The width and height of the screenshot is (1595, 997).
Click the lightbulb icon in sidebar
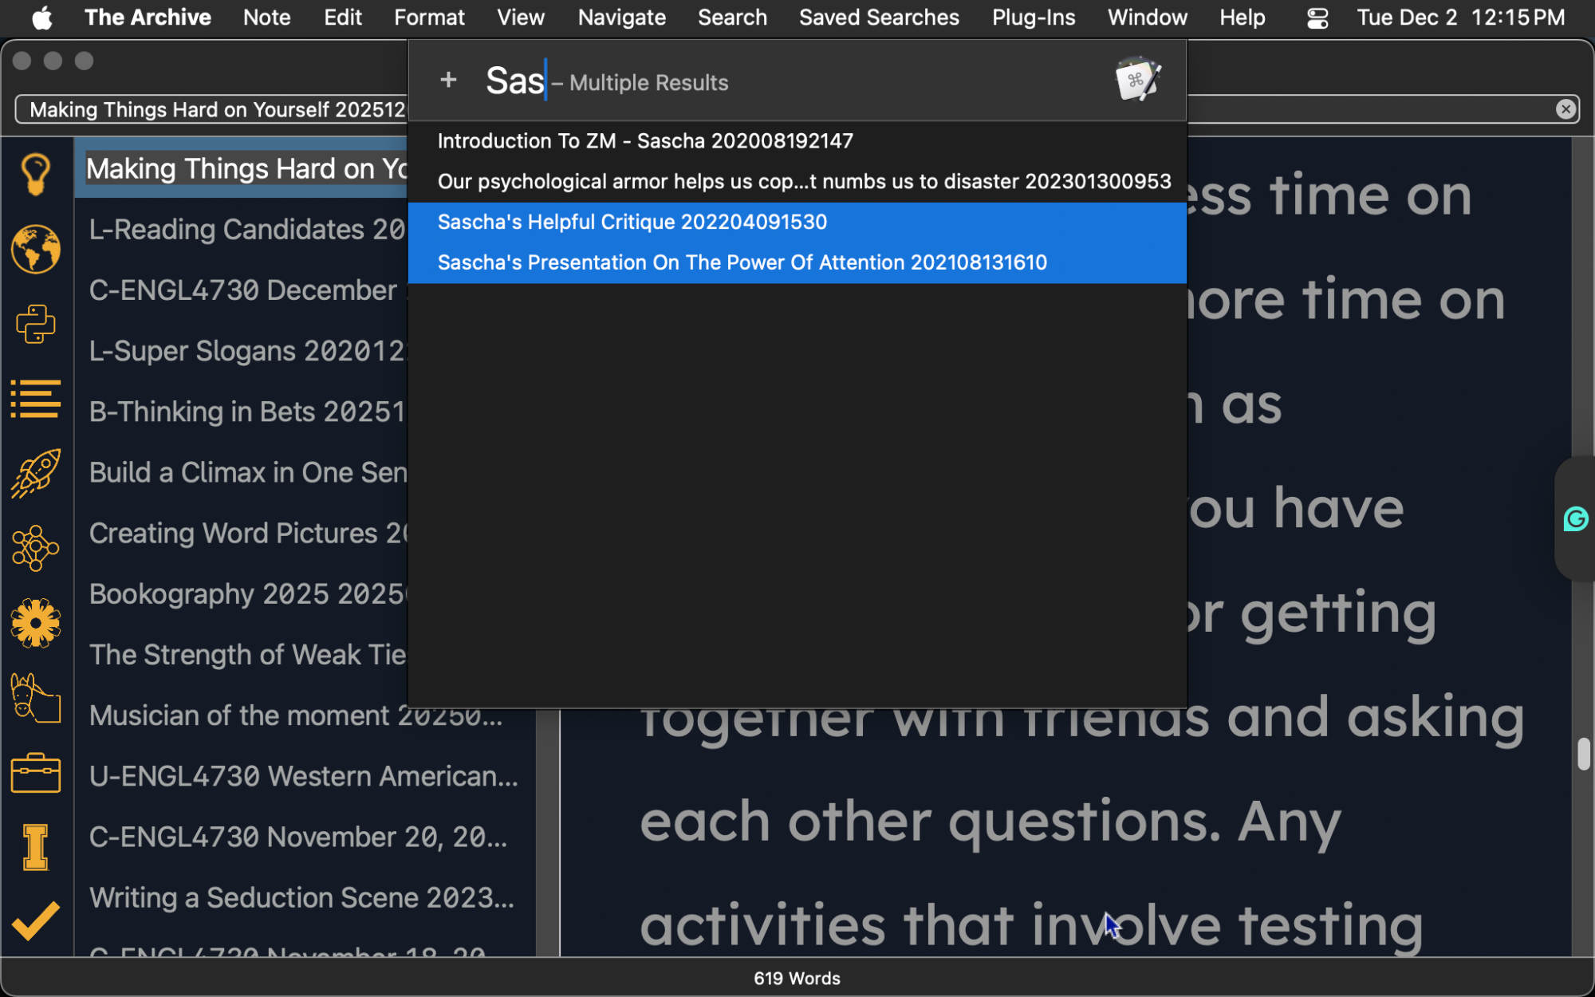36,173
